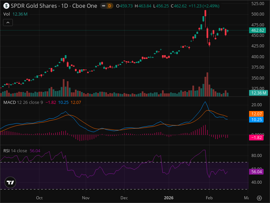
Task: Click the pink histogram value label -1.82
Action: point(256,138)
